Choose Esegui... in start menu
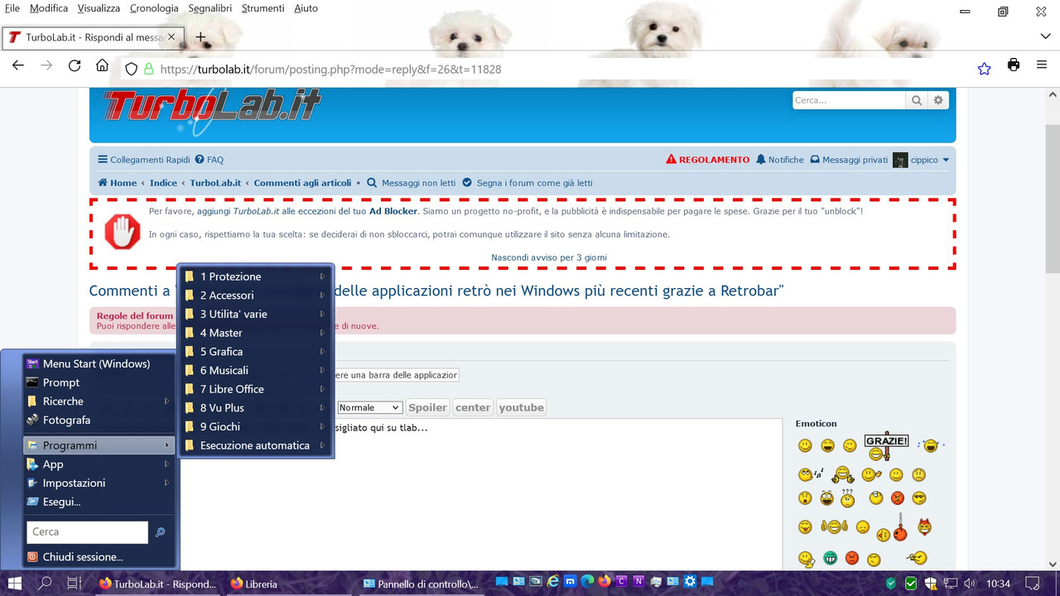This screenshot has width=1060, height=596. tap(99, 502)
